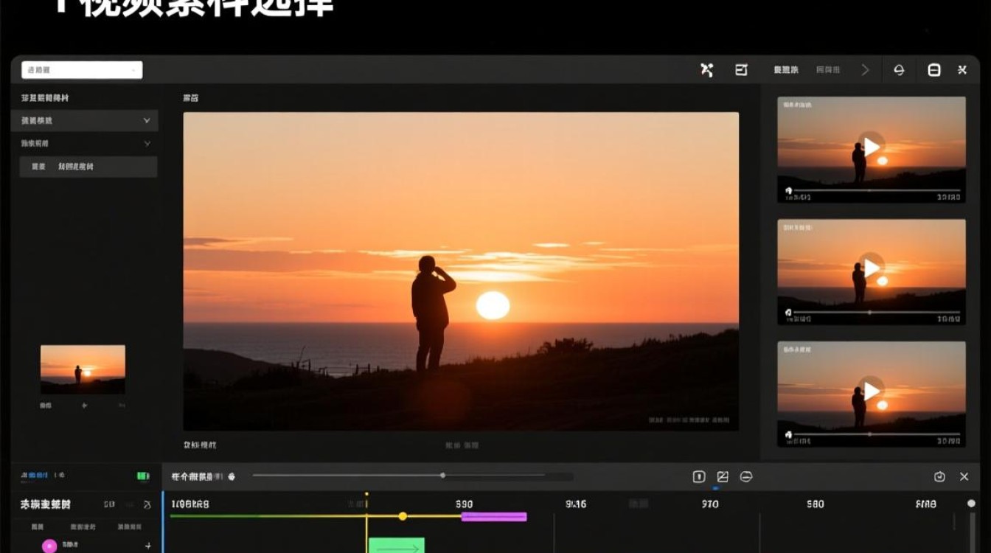Click the zoom slider above the timeline
Screen dimensions: 991x553
pos(413,476)
